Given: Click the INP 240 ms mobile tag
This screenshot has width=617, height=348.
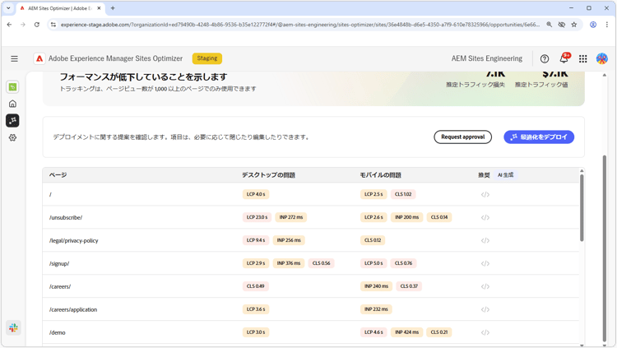Looking at the screenshot, I should (376, 286).
